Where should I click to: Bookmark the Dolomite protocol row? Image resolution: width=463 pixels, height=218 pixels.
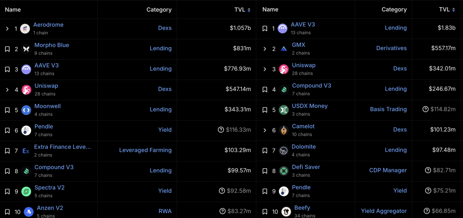click(x=265, y=151)
